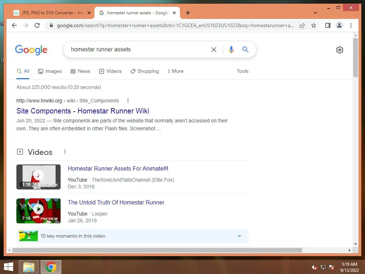Close the JPG, PNG to SVG Converter tab
Screen dimensions: 365x274
tap(89, 13)
